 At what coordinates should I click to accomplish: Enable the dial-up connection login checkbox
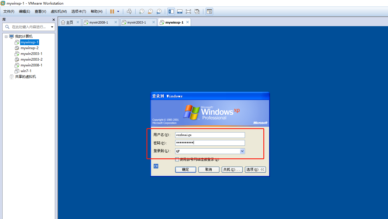pos(177,160)
